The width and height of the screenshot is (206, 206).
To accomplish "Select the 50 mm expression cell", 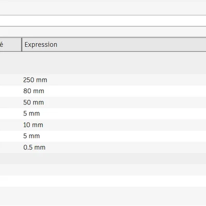I will coord(114,102).
